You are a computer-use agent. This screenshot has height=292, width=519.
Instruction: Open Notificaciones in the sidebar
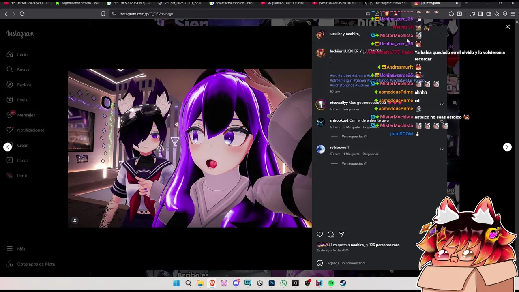pyautogui.click(x=25, y=130)
